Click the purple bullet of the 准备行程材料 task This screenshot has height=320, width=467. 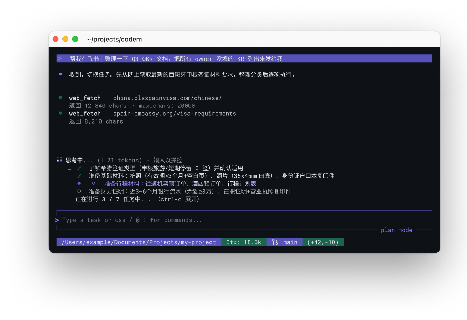[79, 184]
